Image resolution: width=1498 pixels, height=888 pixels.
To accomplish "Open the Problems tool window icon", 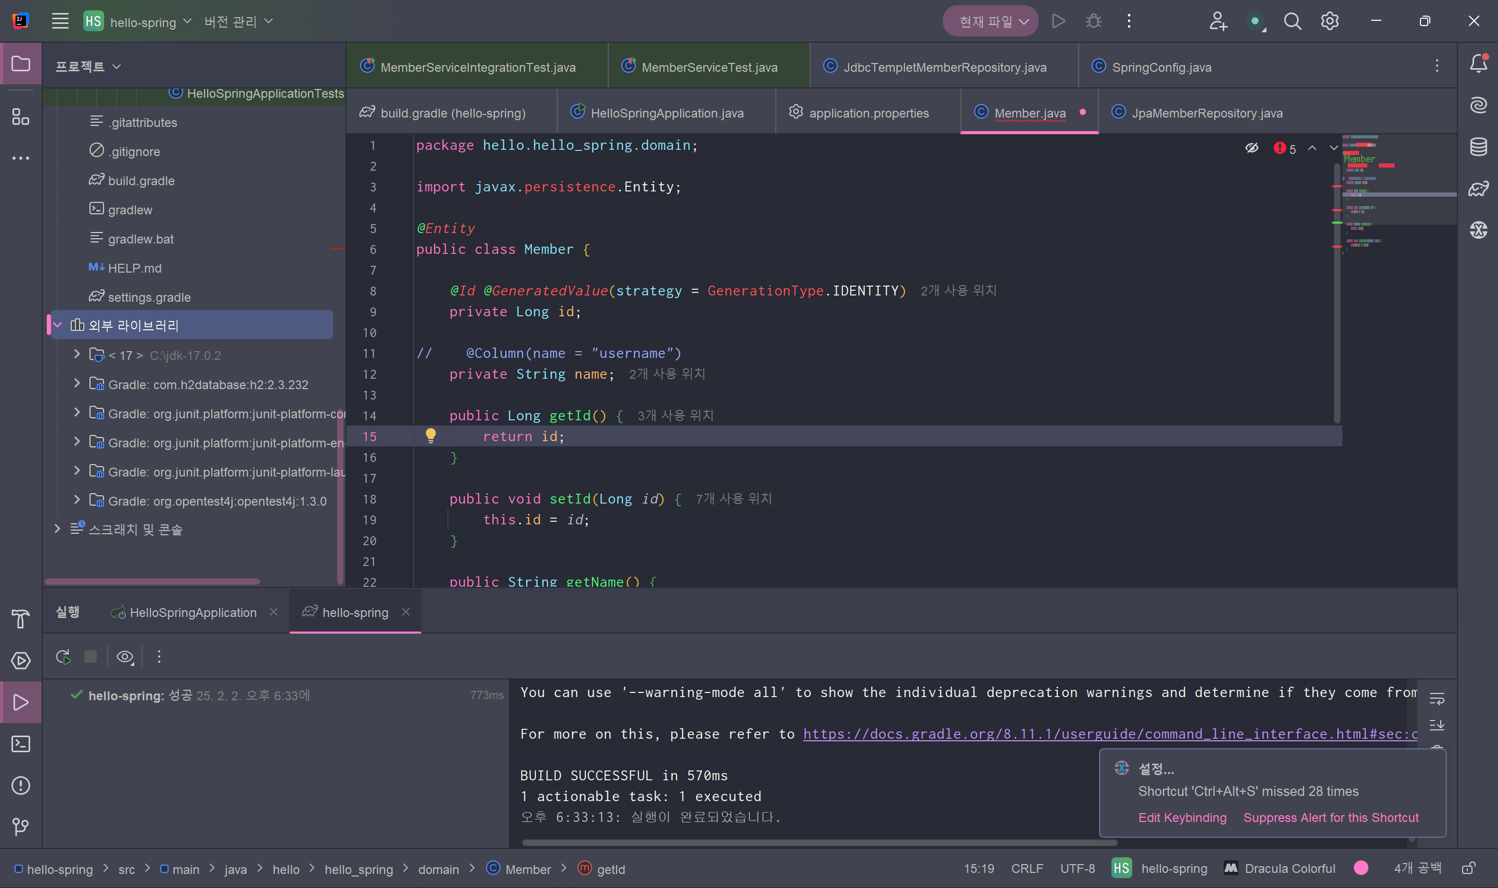I will click(x=21, y=785).
